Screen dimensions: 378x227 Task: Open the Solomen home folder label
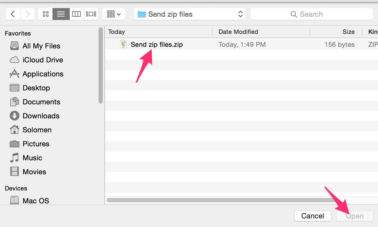coord(37,130)
